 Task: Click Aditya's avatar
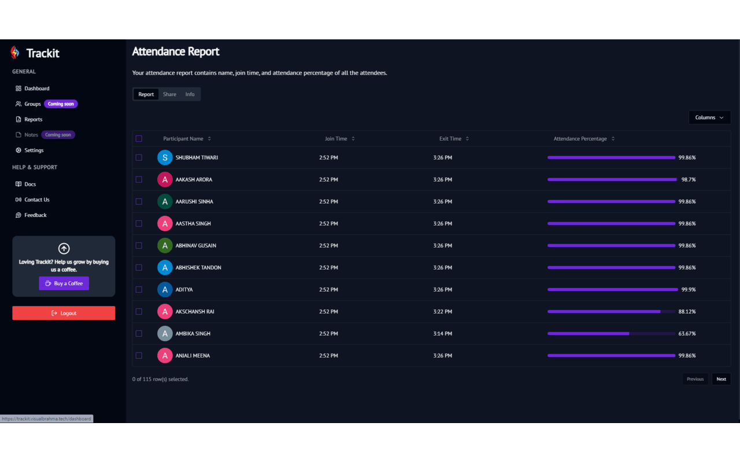point(165,289)
